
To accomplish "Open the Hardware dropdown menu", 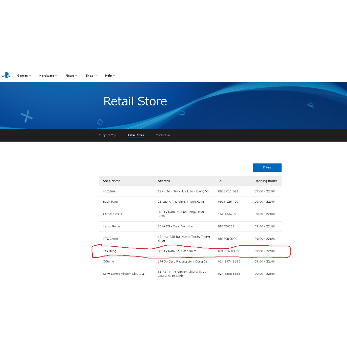I will [x=48, y=76].
